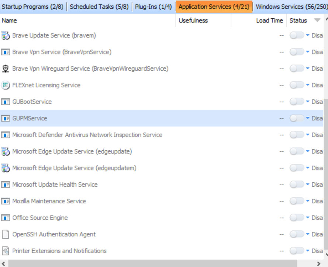Select the Plug-Ins (1/4) tab
This screenshot has height=267, width=328.
(x=153, y=7)
